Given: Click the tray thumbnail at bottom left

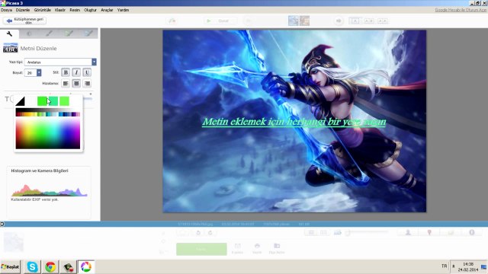Looking at the screenshot, I should (14, 242).
